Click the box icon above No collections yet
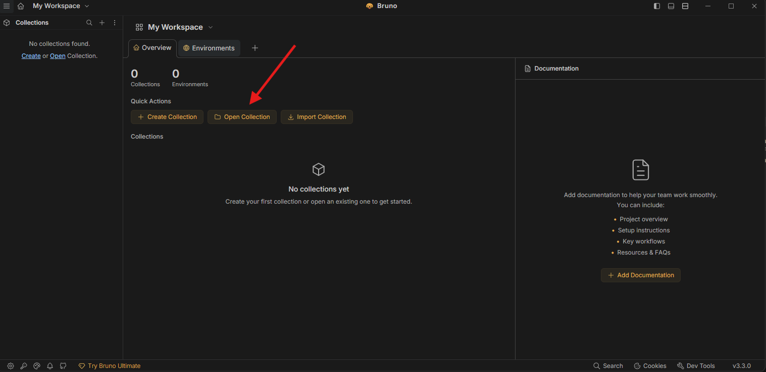 click(319, 169)
